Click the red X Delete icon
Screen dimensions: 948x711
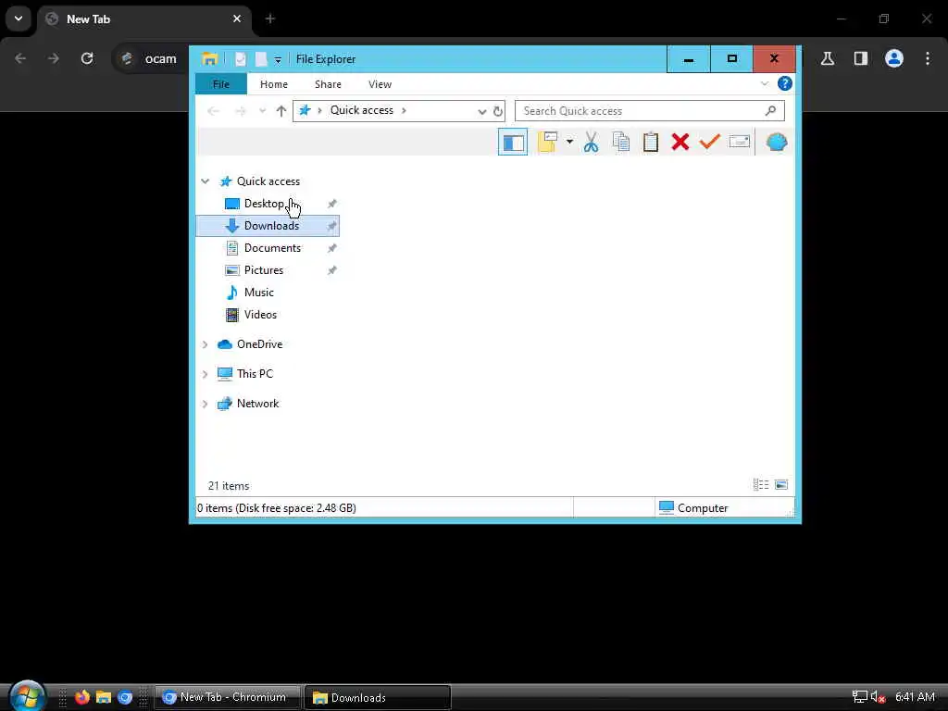(x=680, y=142)
